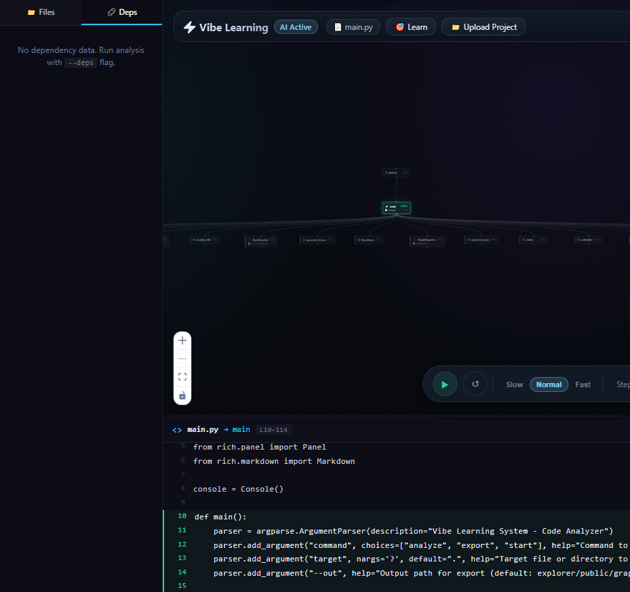The height and width of the screenshot is (592, 630).
Task: Click the --deps flag code text
Action: pyautogui.click(x=81, y=62)
